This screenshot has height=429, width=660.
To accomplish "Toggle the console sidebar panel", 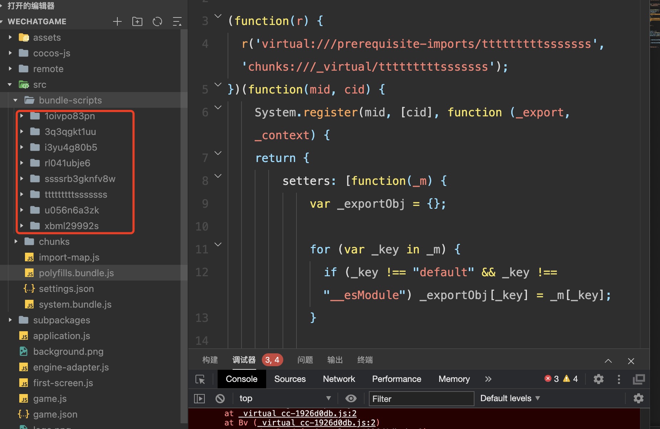I will (x=199, y=398).
